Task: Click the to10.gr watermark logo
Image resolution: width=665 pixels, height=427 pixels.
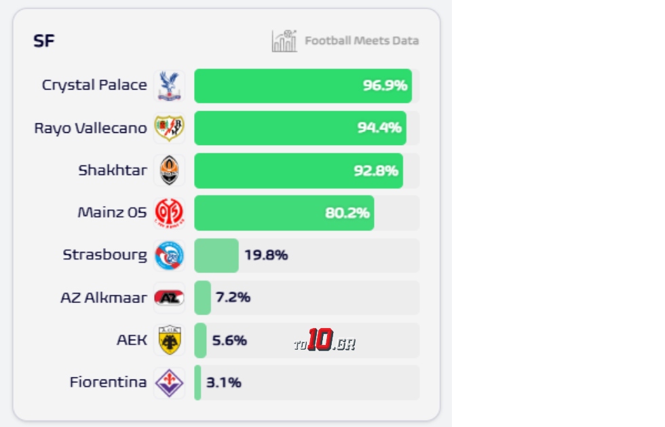Action: click(x=324, y=341)
